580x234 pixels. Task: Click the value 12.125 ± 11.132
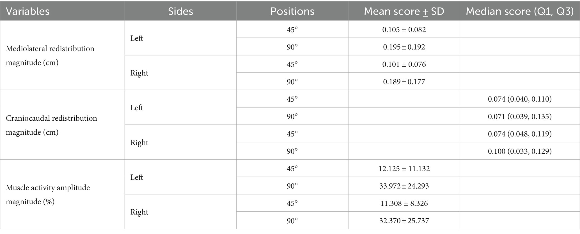pos(404,169)
